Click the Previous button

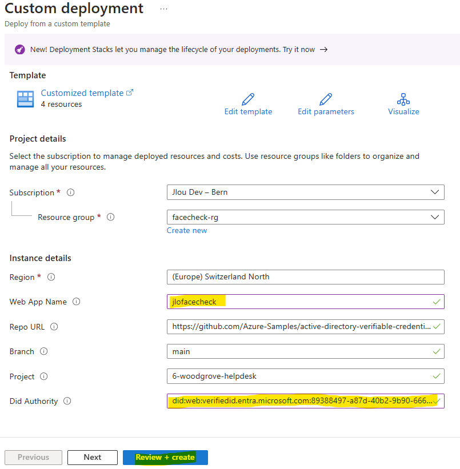click(x=33, y=458)
